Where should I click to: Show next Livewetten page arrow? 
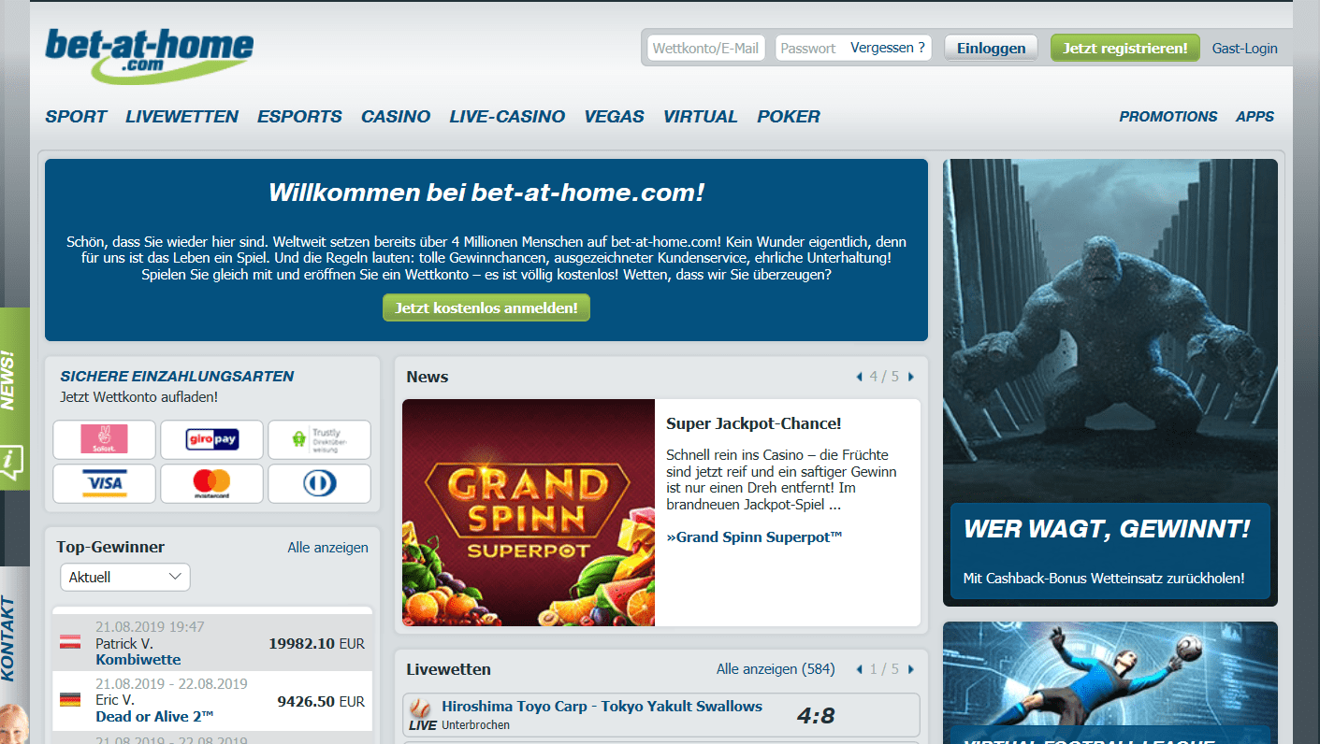click(911, 669)
